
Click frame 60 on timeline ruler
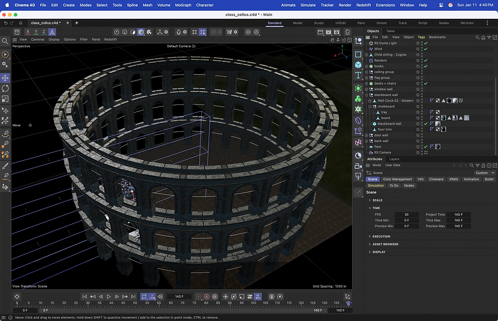tap(159, 303)
